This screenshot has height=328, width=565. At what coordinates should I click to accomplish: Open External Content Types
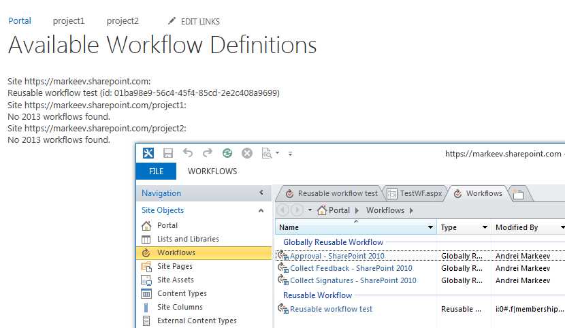click(197, 321)
